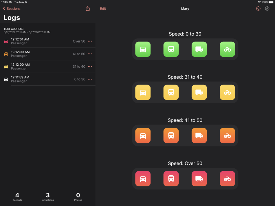Redo the last undone action
Screen dimensions: 275x206
click(267, 8)
